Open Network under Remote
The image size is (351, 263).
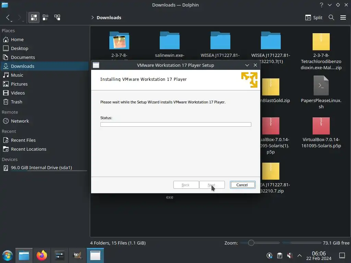45,121
